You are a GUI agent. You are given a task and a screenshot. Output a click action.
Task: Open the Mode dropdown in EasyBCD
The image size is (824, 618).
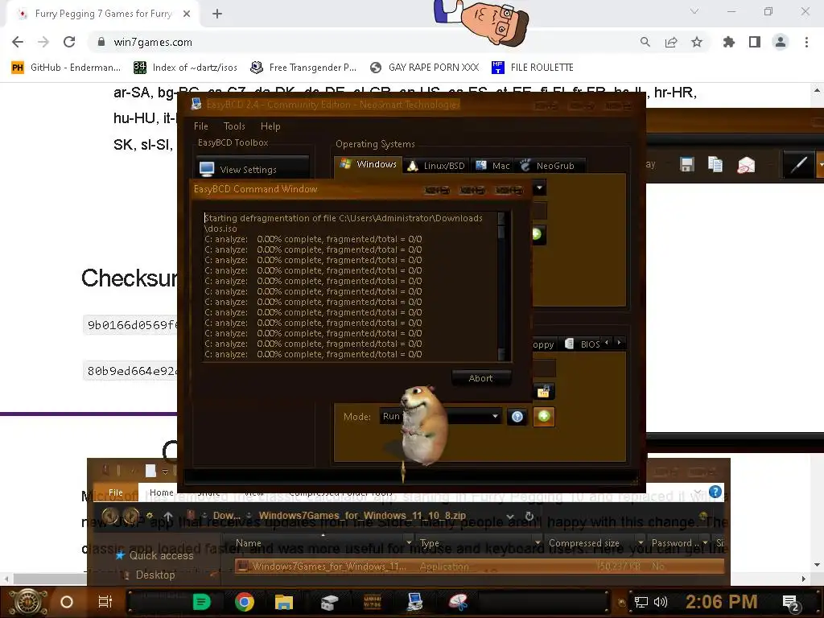pyautogui.click(x=440, y=416)
